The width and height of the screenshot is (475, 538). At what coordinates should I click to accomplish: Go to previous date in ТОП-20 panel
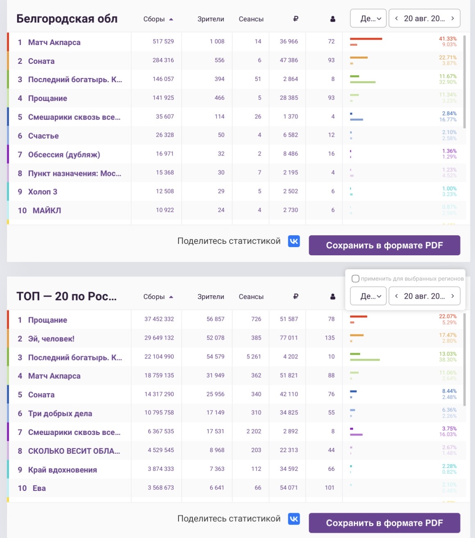[396, 296]
